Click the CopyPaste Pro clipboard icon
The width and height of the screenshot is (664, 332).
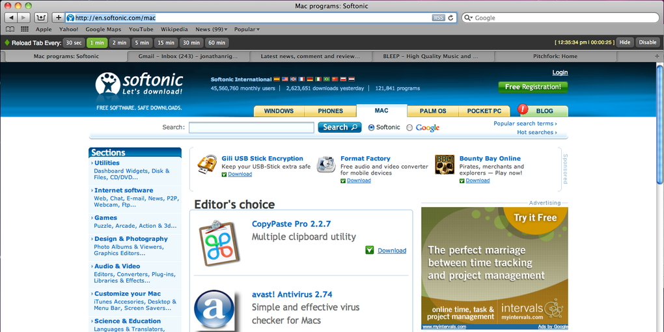(x=219, y=243)
